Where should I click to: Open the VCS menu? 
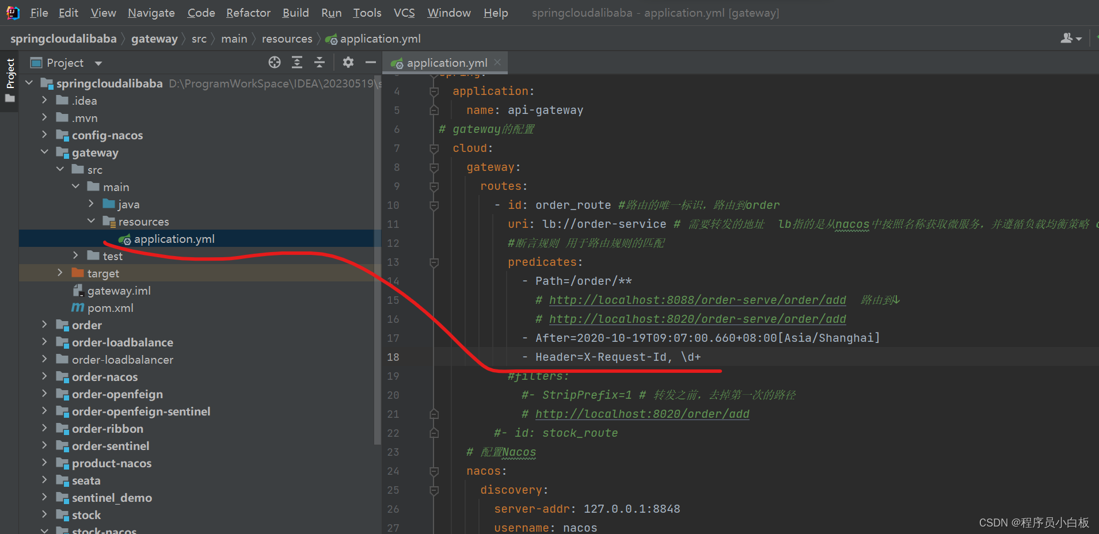404,13
